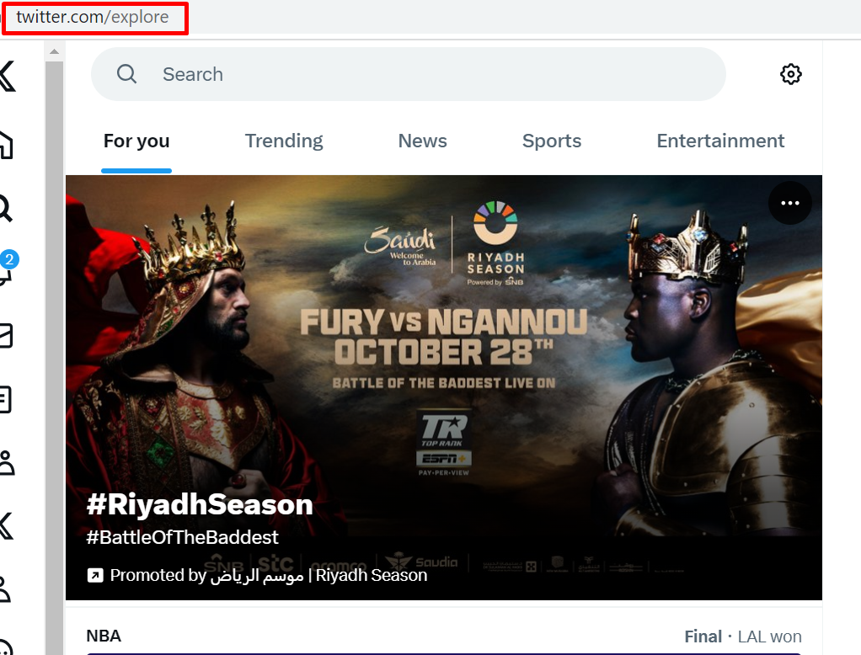Open the X Premium sidebar icon
Image resolution: width=861 pixels, height=655 pixels.
pos(4,526)
